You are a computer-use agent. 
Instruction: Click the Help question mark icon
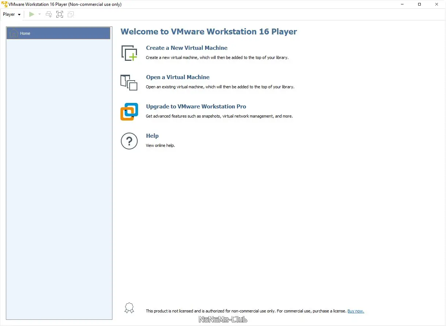point(129,141)
